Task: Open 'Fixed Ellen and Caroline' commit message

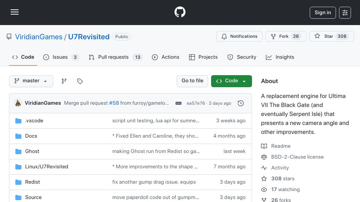Action: pyautogui.click(x=155, y=136)
